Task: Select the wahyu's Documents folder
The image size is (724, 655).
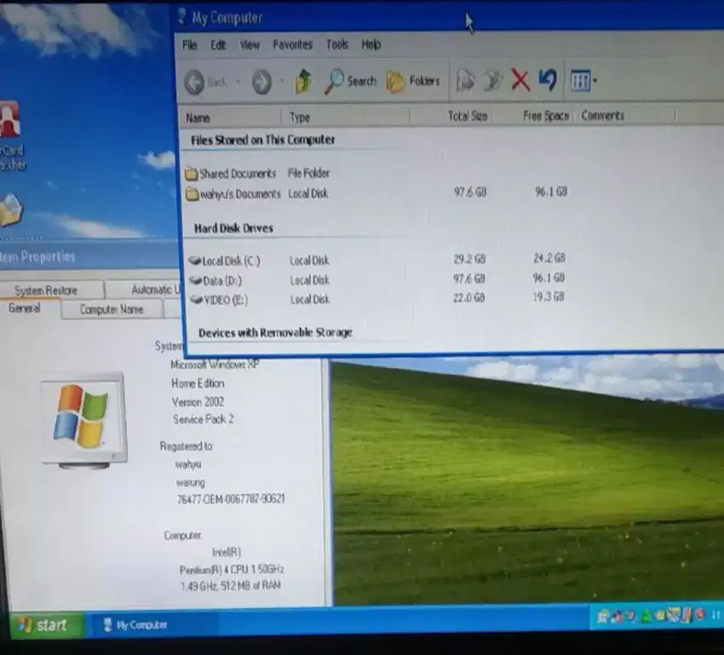Action: (233, 194)
